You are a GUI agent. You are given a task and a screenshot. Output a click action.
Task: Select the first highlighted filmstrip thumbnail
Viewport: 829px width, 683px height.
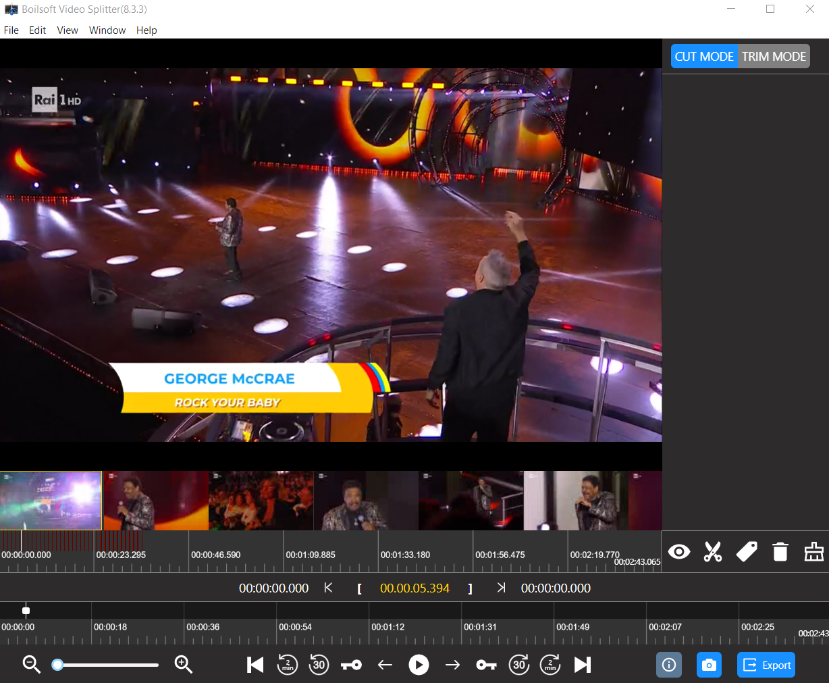[51, 501]
